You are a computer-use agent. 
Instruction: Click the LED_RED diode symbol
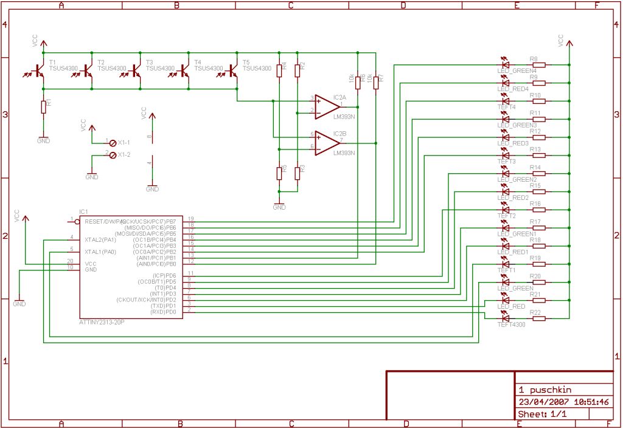pos(504,300)
